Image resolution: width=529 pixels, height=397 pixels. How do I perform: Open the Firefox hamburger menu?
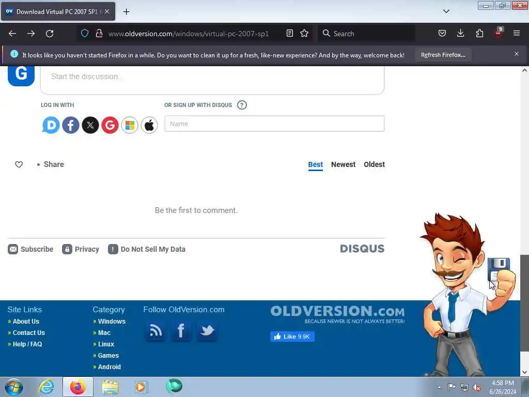517,33
